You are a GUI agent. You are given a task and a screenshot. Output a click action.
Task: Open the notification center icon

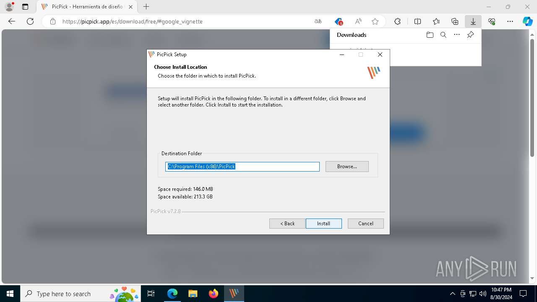tap(523, 294)
